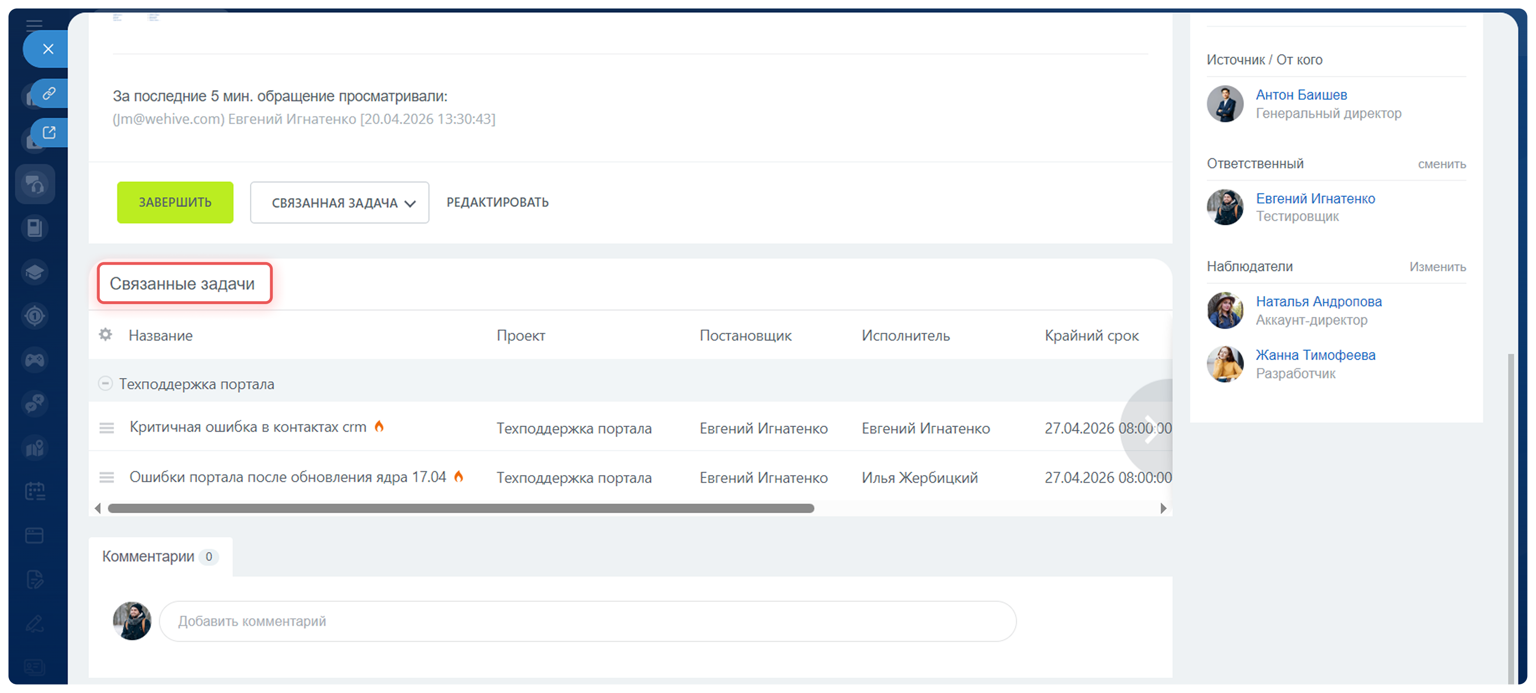
Task: Click the horizontal table scrollbar
Action: [x=460, y=508]
